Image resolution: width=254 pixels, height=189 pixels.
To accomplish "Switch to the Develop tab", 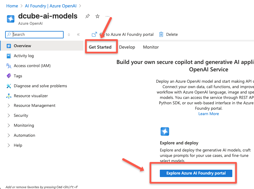I will (x=127, y=47).
